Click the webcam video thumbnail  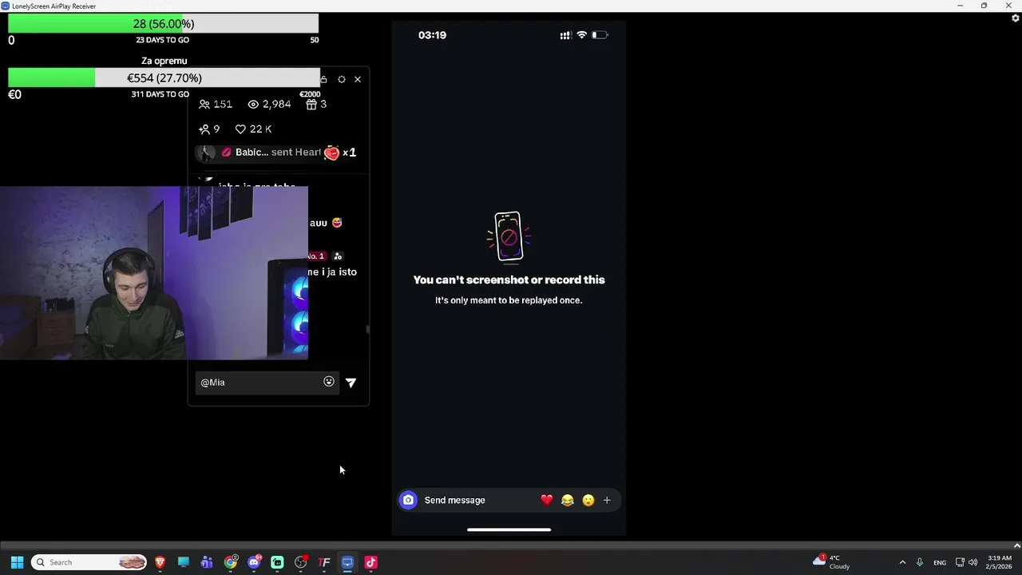tap(153, 273)
